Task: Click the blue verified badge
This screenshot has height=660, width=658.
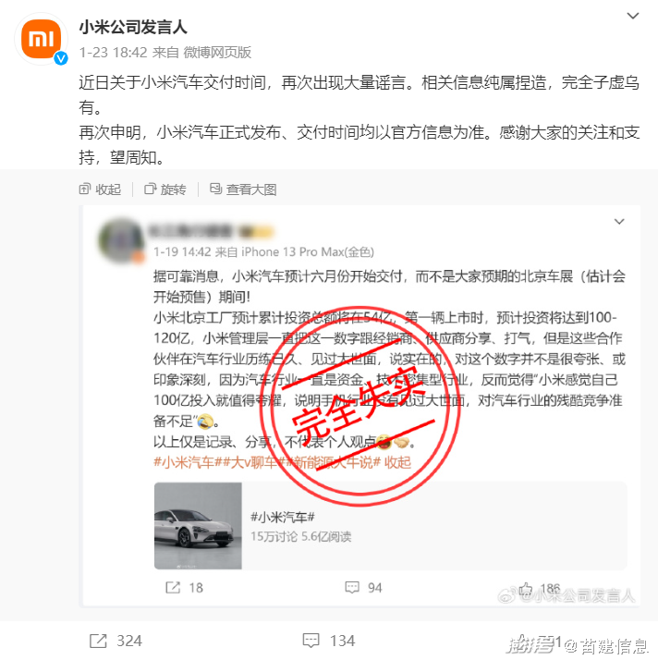Action: pos(61,58)
